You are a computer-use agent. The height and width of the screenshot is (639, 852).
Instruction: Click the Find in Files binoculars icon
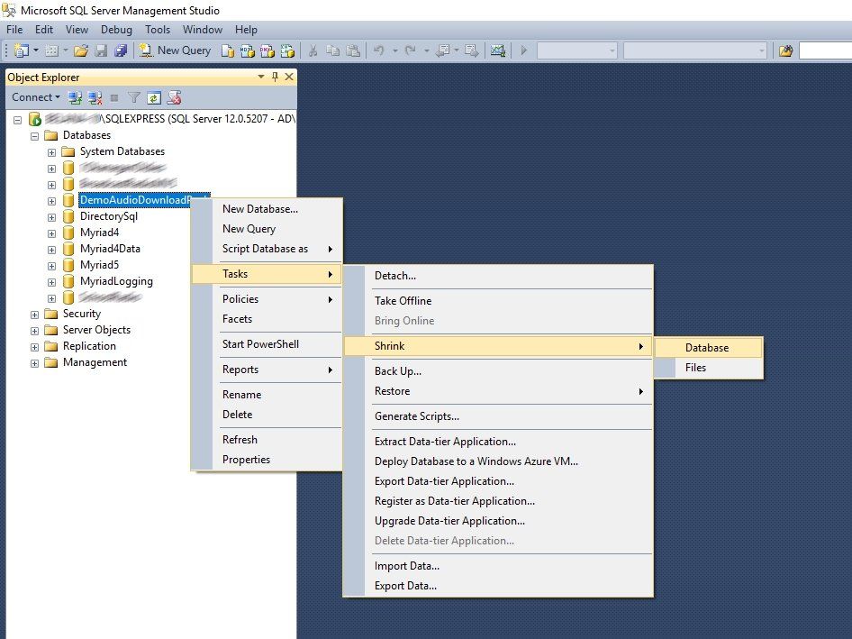[x=785, y=50]
